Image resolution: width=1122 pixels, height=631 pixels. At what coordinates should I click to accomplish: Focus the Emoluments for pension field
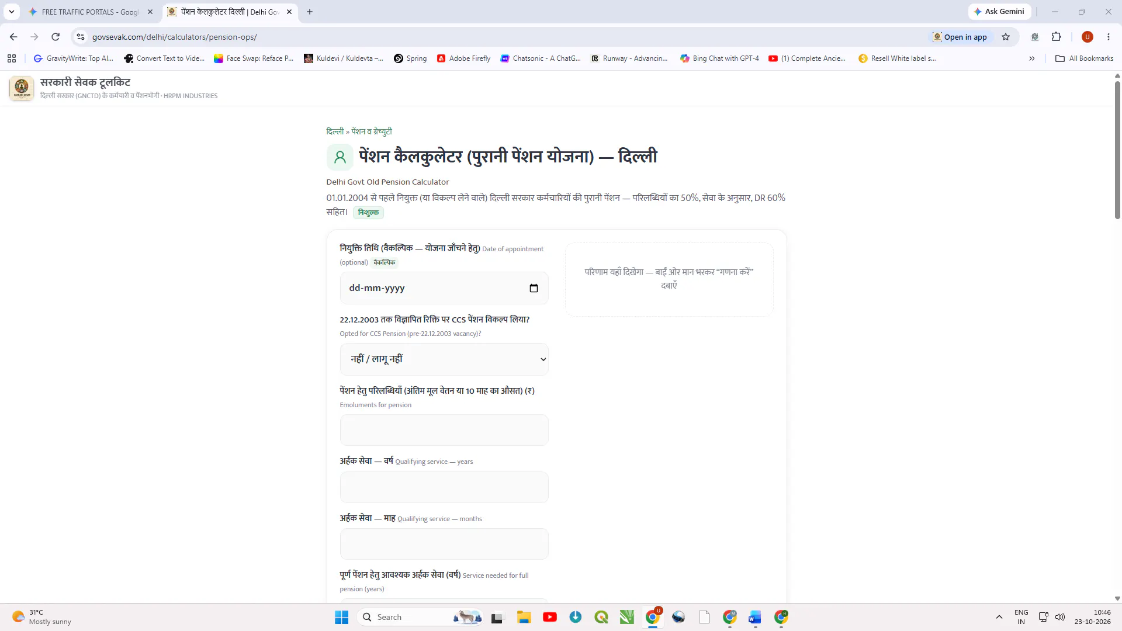coord(444,430)
